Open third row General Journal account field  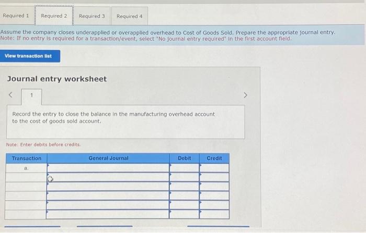108,187
